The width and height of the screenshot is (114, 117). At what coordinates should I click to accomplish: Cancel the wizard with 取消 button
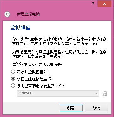pyautogui.click(x=96, y=108)
